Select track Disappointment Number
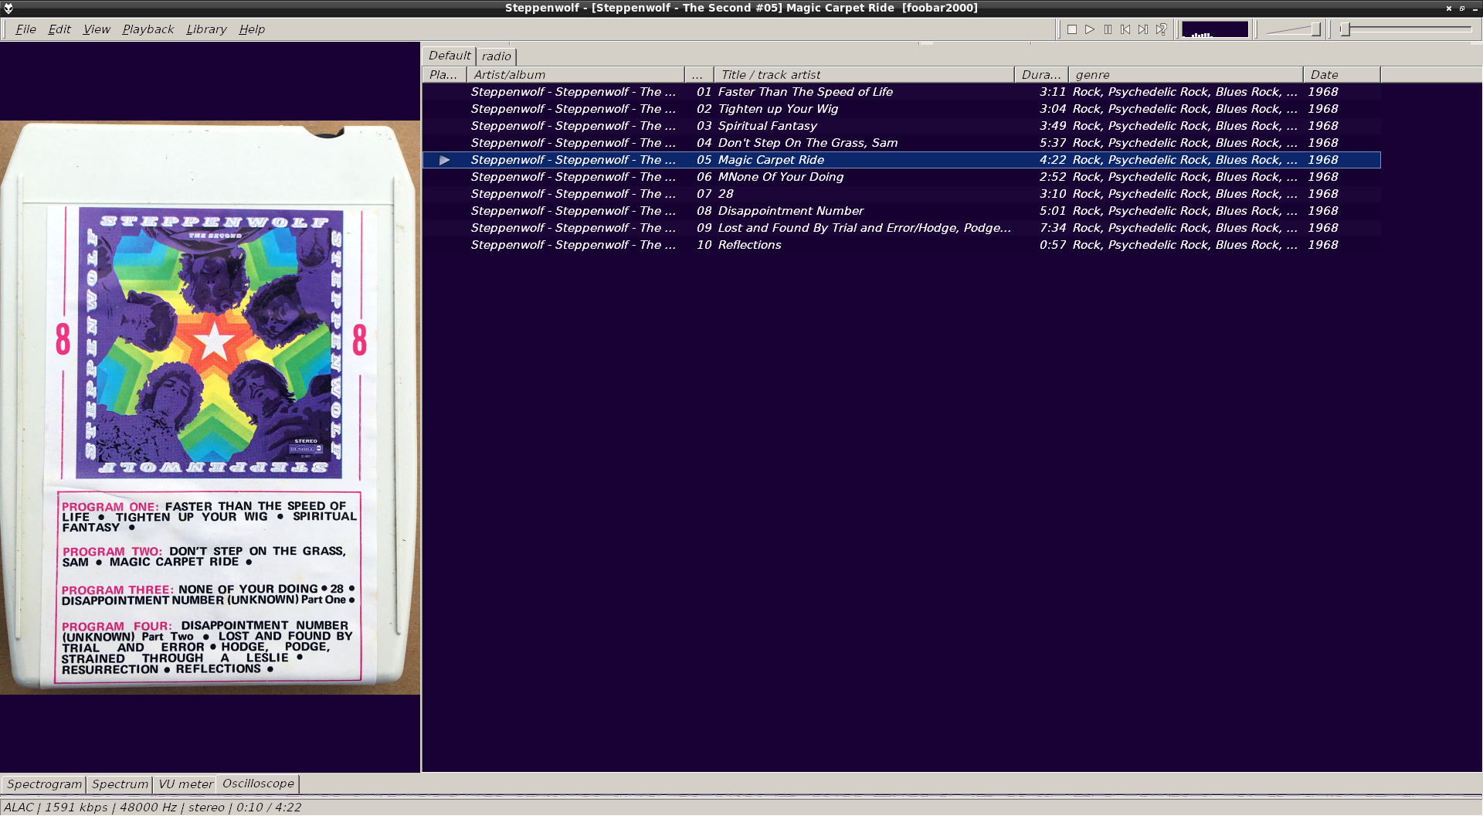 [901, 211]
